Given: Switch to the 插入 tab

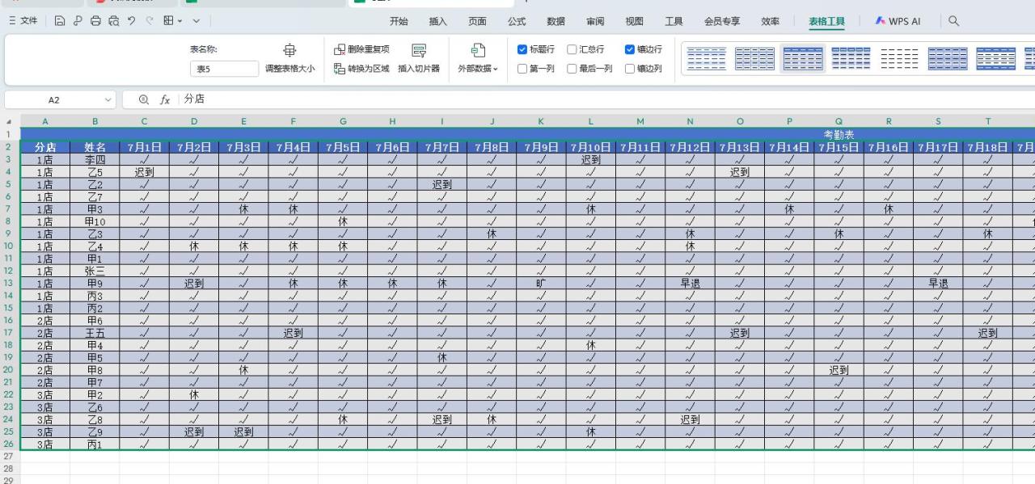Looking at the screenshot, I should pos(437,21).
